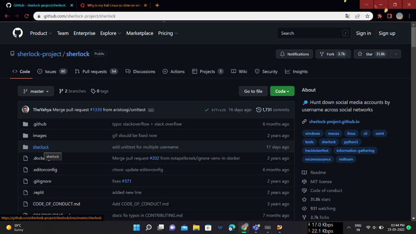Go back using the browser back arrow
Viewport: 416px width, 234px height.
pyautogui.click(x=7, y=16)
